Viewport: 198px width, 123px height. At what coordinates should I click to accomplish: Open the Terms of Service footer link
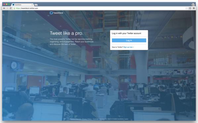coord(75,119)
